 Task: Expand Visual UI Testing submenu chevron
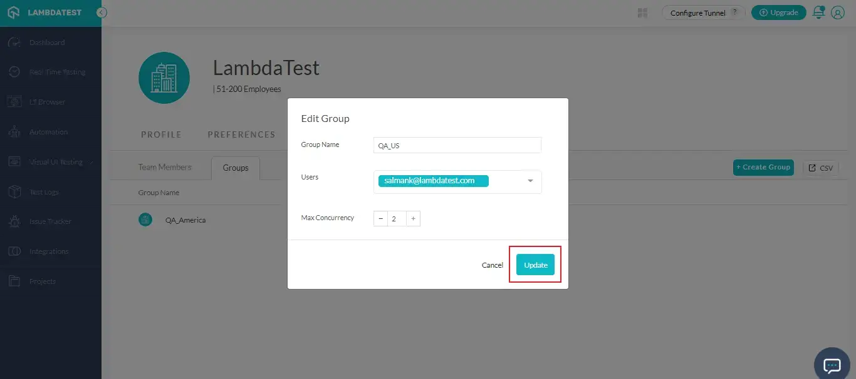click(92, 162)
